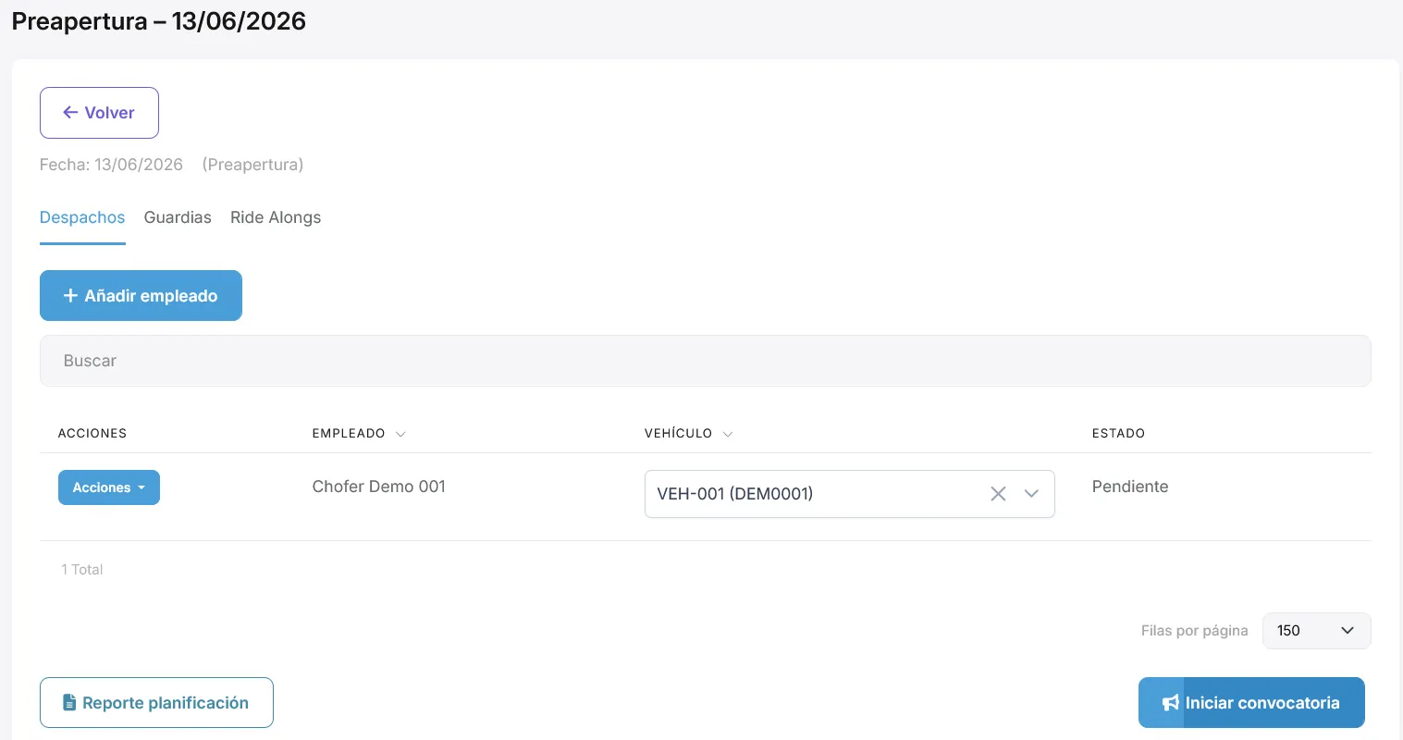Image resolution: width=1403 pixels, height=740 pixels.
Task: Click the VEHÍCULO column header text
Action: [x=678, y=433]
